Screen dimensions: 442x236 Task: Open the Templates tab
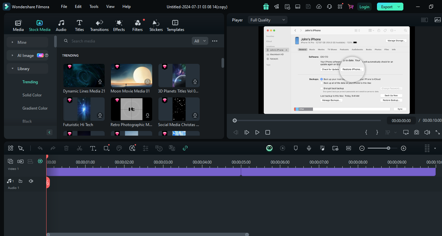pyautogui.click(x=175, y=26)
